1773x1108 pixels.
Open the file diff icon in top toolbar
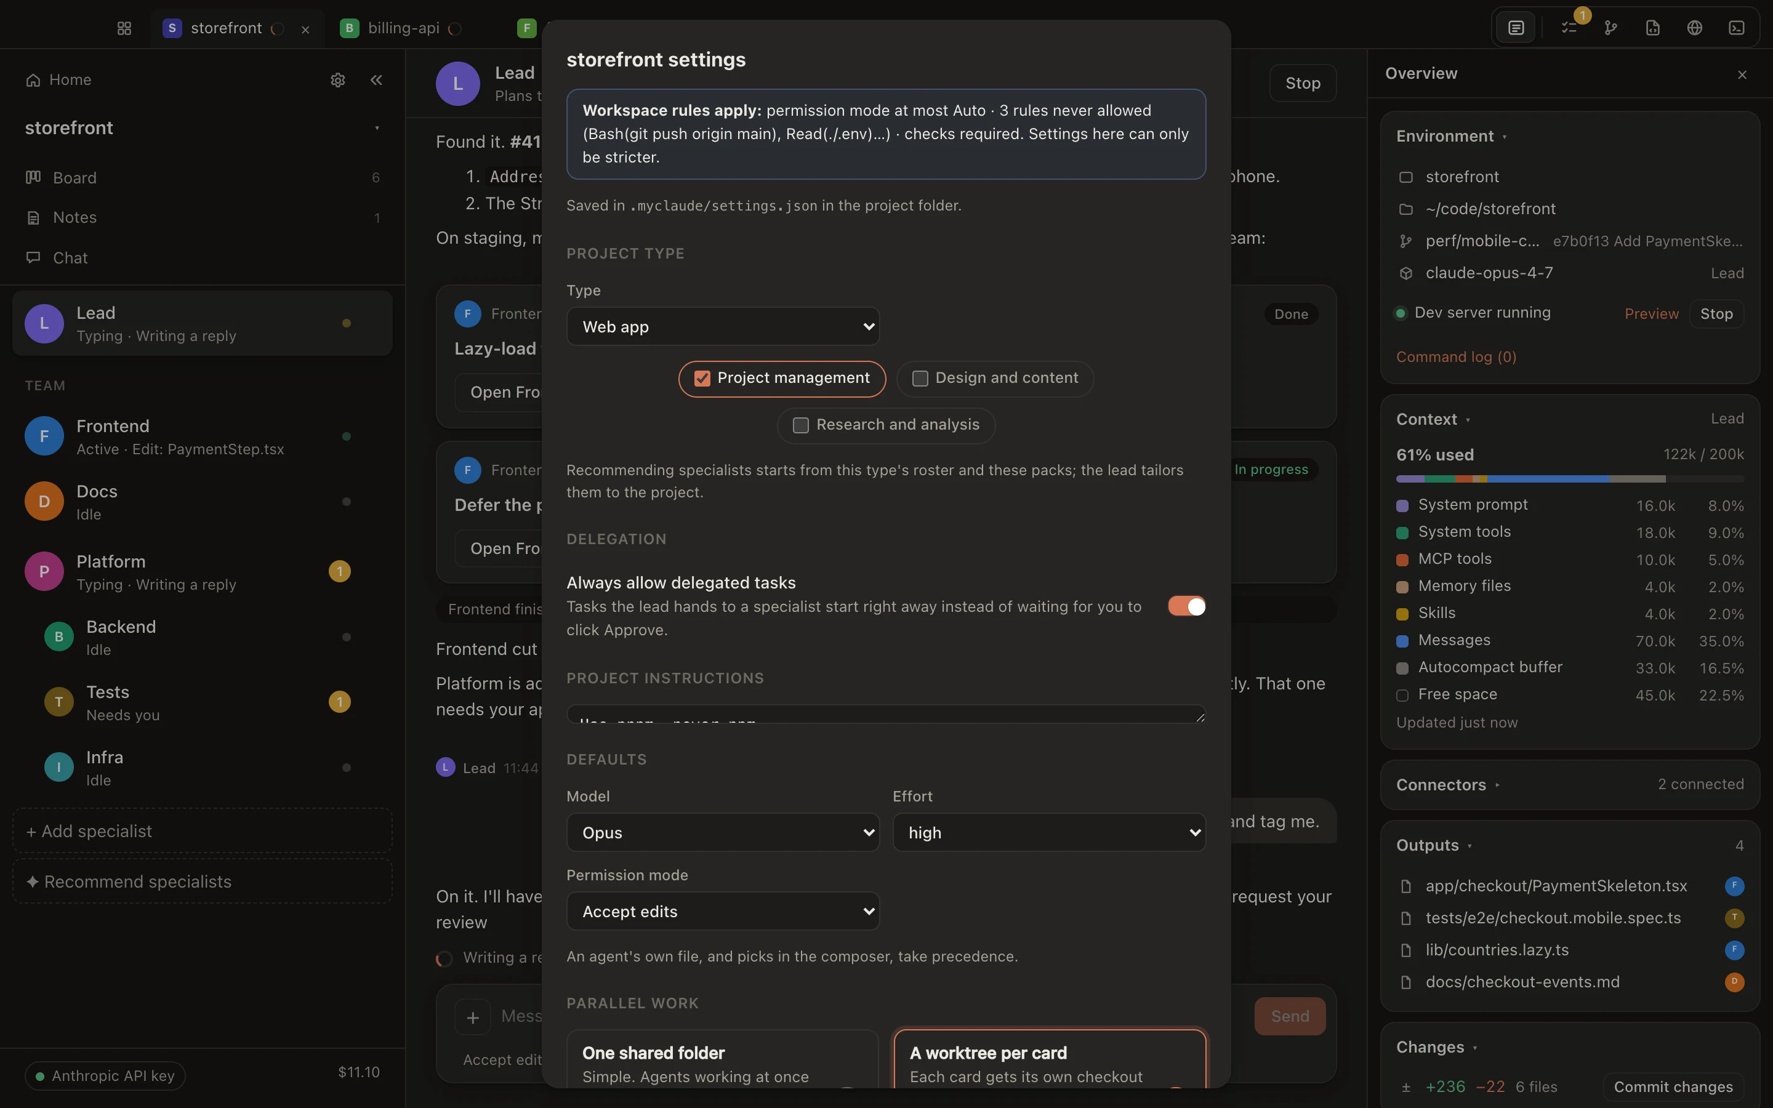1653,28
